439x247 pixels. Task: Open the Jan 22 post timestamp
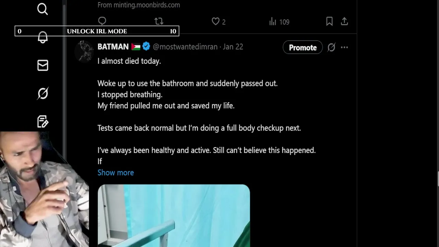[233, 47]
